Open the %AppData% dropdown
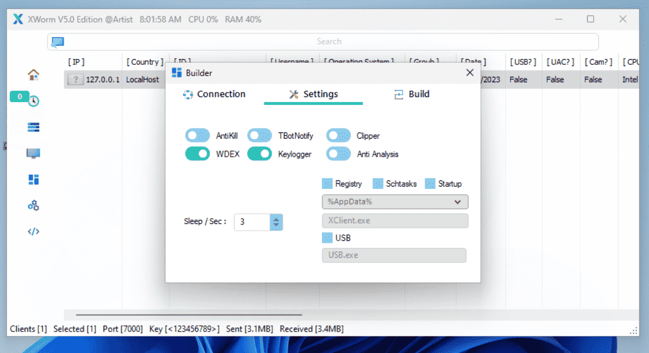 tap(395, 202)
